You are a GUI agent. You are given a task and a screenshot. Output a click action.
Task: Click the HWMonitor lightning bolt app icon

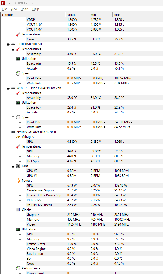3,3
